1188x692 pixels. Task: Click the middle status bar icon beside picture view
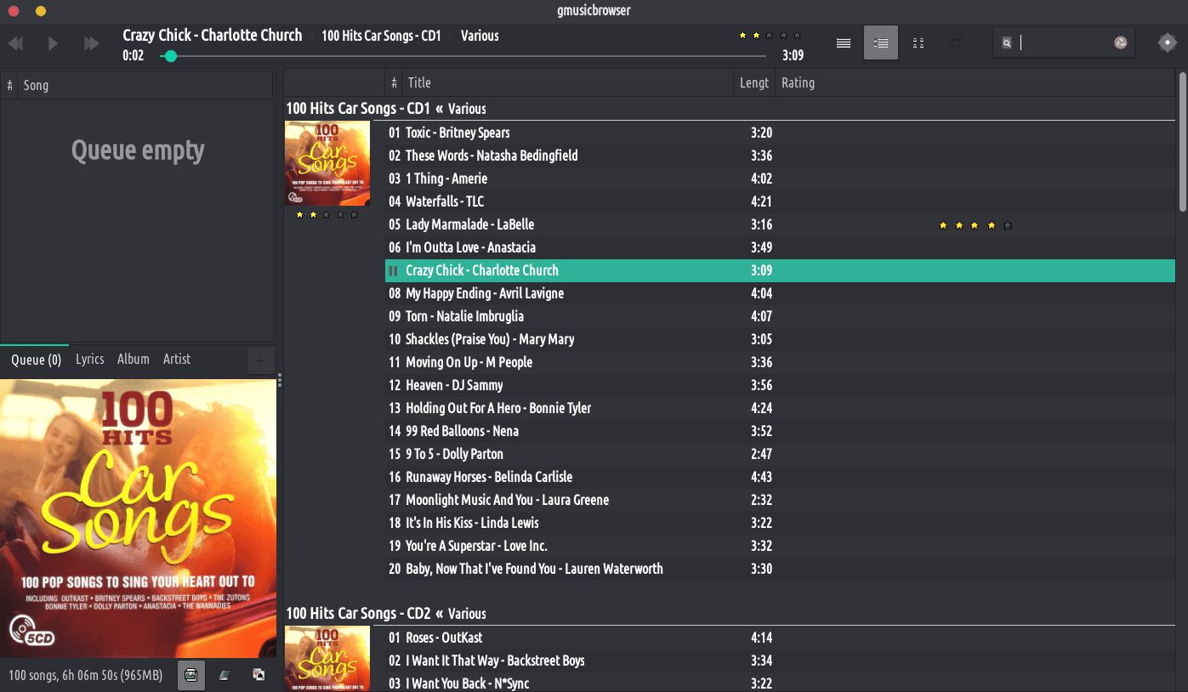tap(225, 675)
